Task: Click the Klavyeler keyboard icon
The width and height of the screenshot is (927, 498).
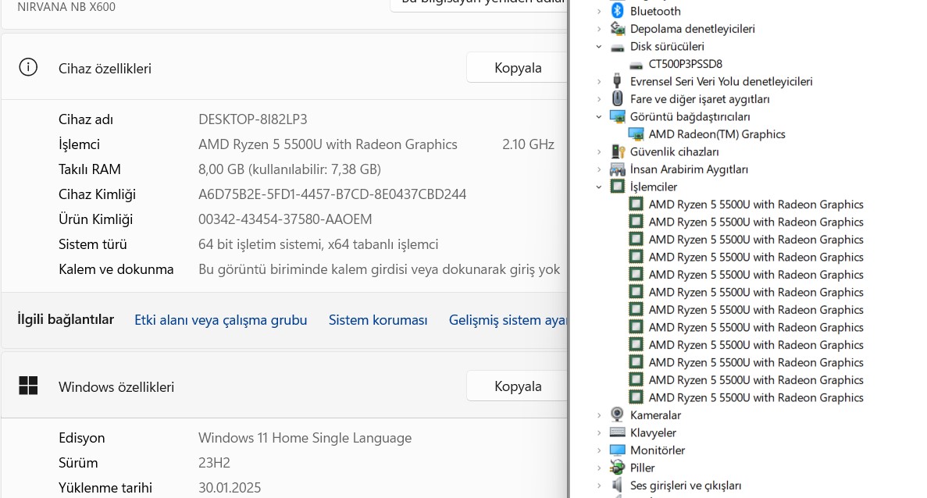Action: point(617,432)
